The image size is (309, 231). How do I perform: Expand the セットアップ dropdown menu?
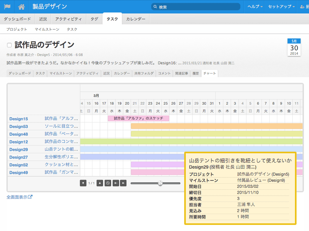click(281, 7)
